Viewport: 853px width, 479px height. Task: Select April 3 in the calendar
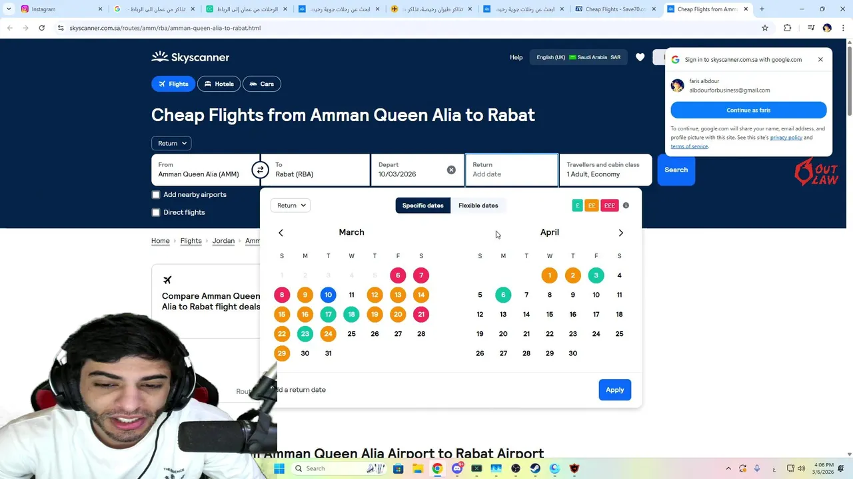[x=596, y=275]
